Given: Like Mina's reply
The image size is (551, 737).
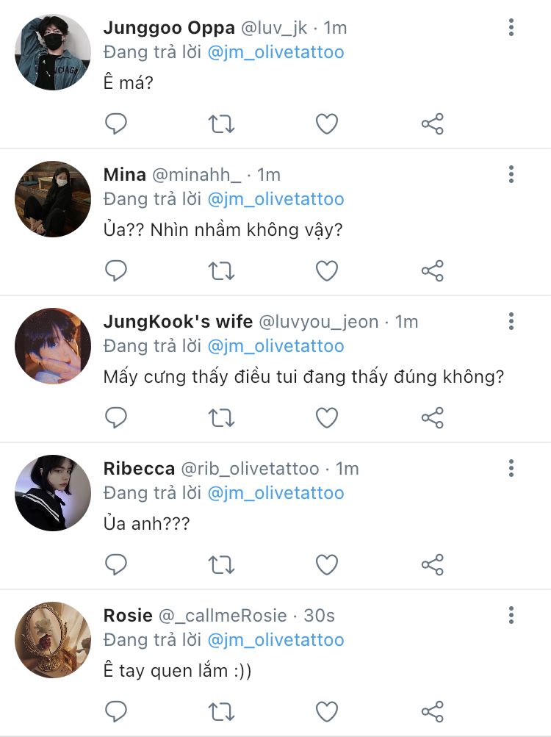Looking at the screenshot, I should tap(327, 271).
